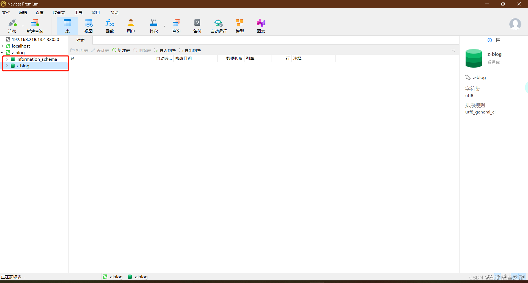The image size is (528, 283).
Task: Show the DDL panel icon
Action: [x=498, y=40]
